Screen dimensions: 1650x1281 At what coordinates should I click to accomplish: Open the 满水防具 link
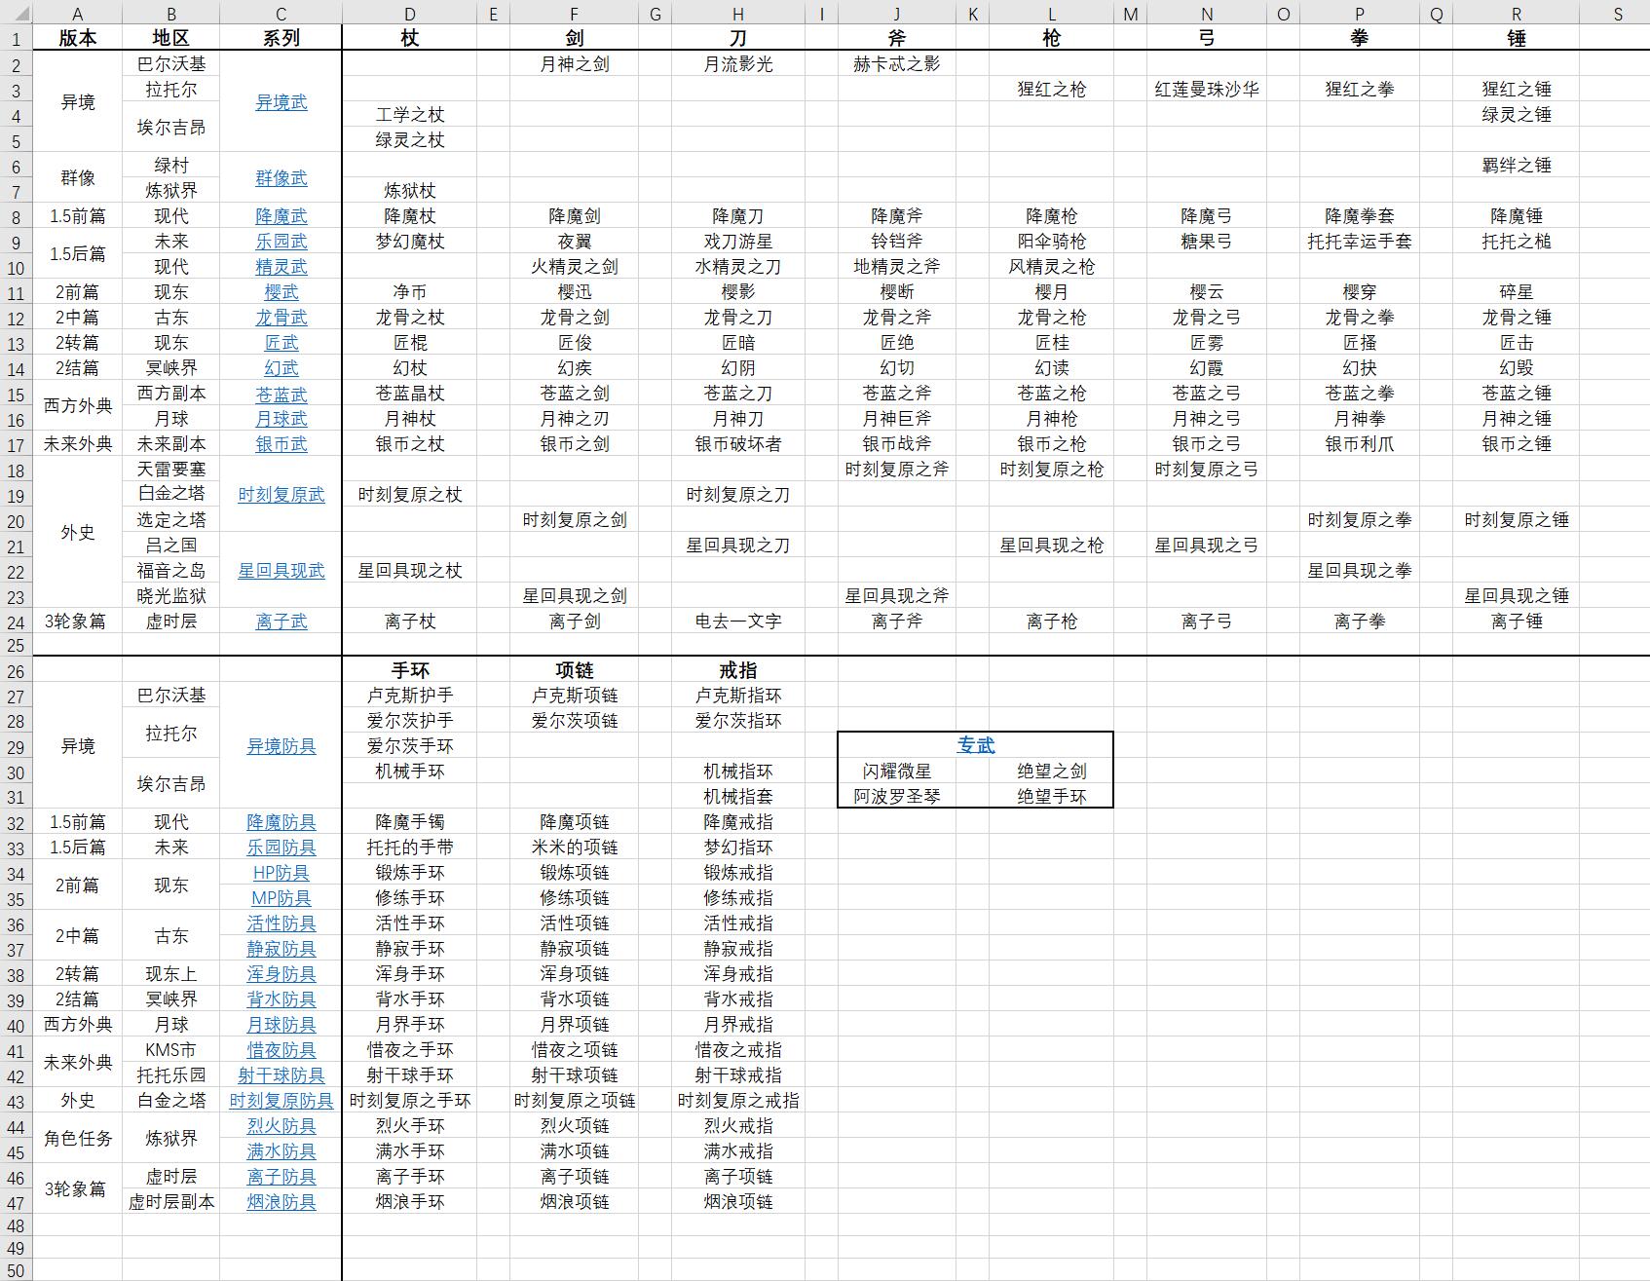pos(281,1151)
